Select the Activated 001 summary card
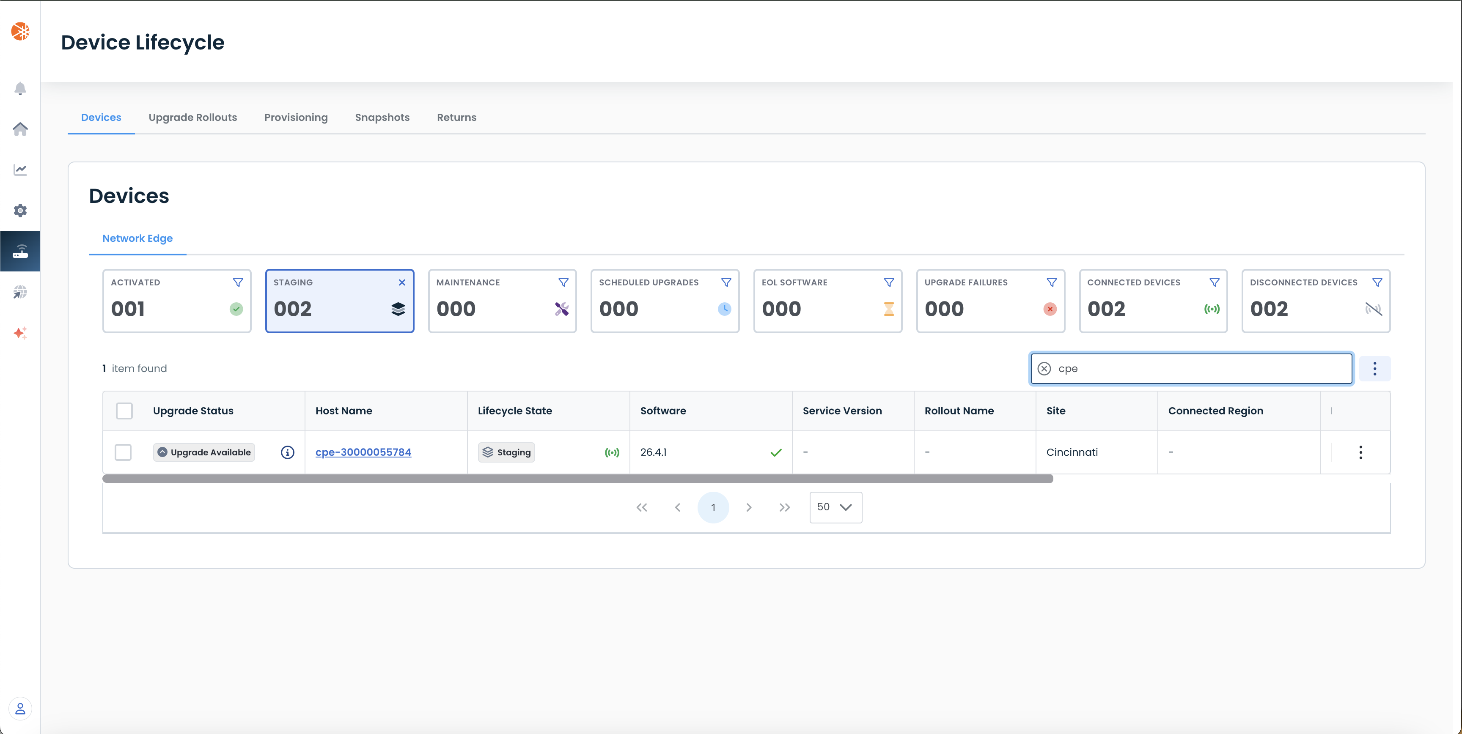The height and width of the screenshot is (734, 1462). [x=176, y=301]
